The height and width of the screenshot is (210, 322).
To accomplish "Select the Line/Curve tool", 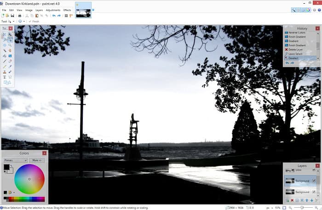I will tap(10, 77).
